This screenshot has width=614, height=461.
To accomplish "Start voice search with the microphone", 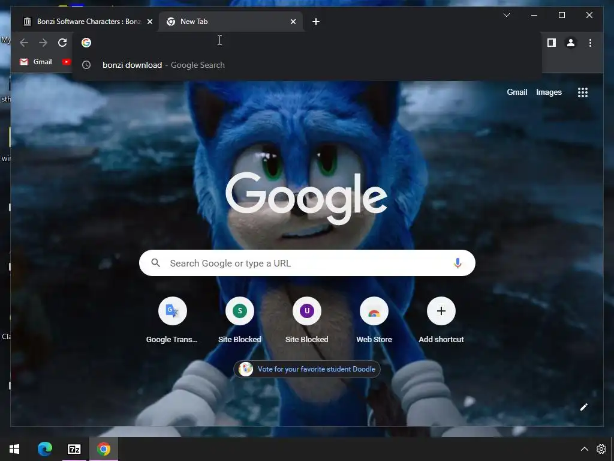I will 458,263.
